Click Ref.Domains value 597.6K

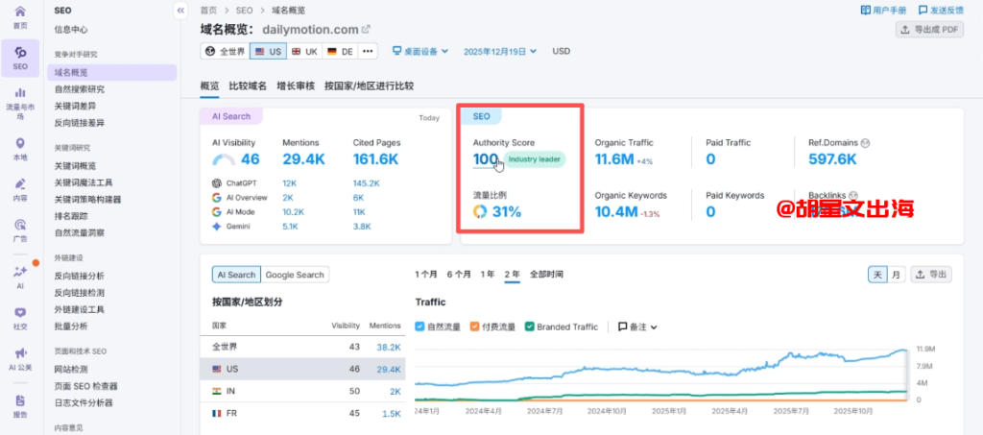click(x=832, y=159)
